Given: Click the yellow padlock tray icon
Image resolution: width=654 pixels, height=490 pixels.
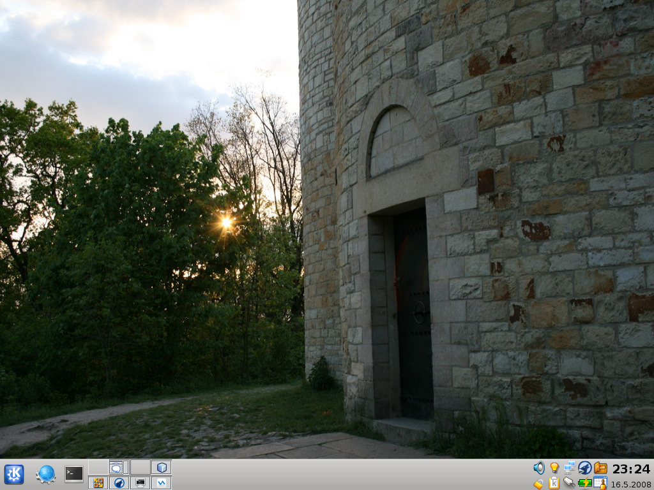Looking at the screenshot, I should 539,484.
